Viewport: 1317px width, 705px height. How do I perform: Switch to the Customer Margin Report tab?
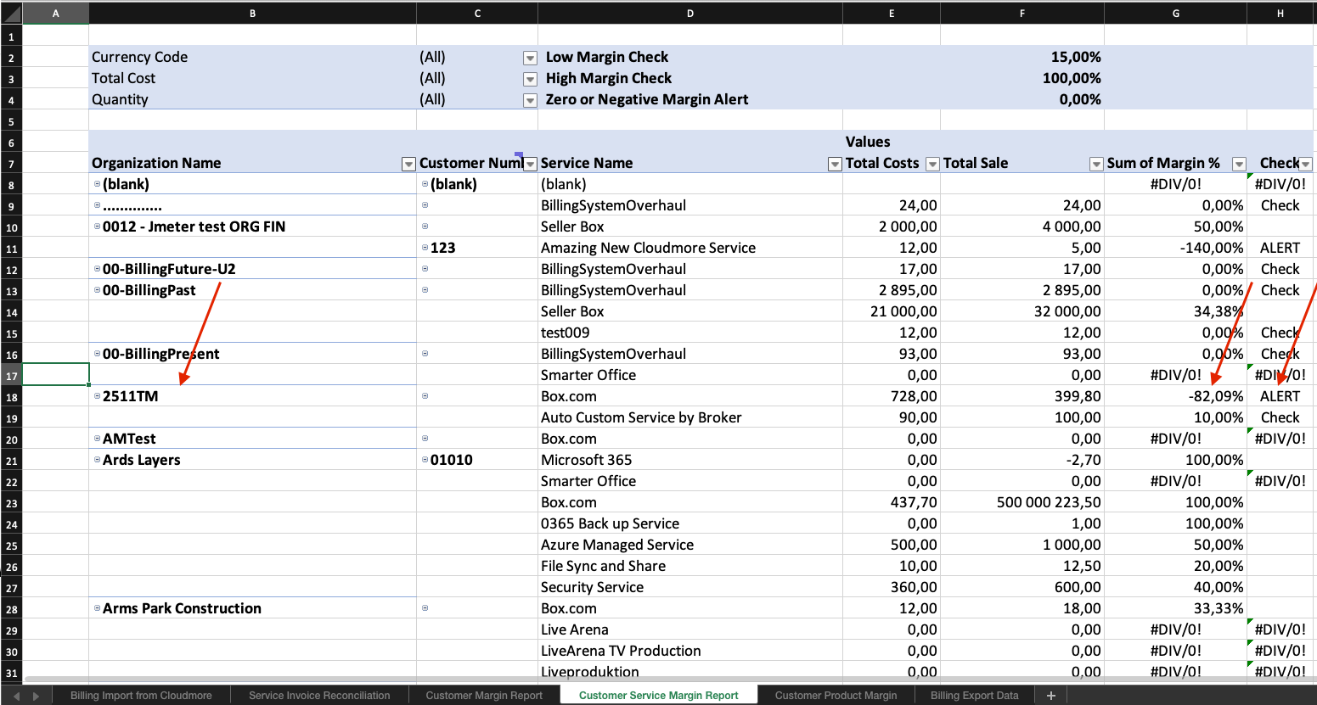483,696
